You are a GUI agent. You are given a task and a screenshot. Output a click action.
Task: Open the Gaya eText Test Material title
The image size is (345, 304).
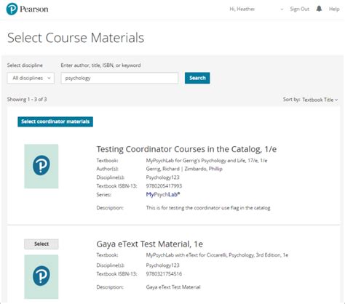coord(149,244)
